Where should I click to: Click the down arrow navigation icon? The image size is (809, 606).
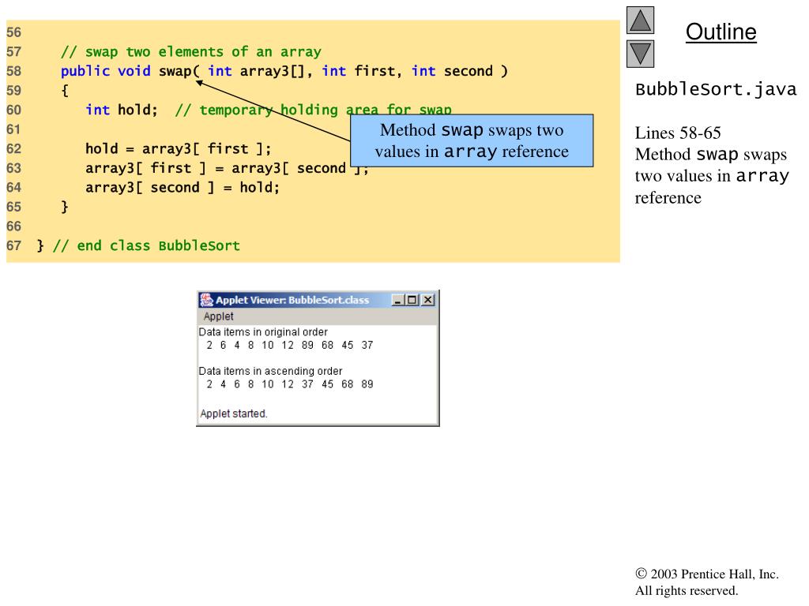tap(640, 54)
